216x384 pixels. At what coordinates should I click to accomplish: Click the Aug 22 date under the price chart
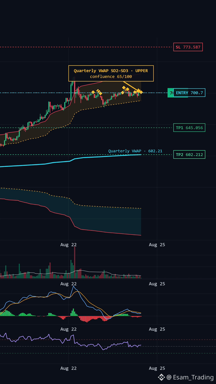tap(68, 245)
